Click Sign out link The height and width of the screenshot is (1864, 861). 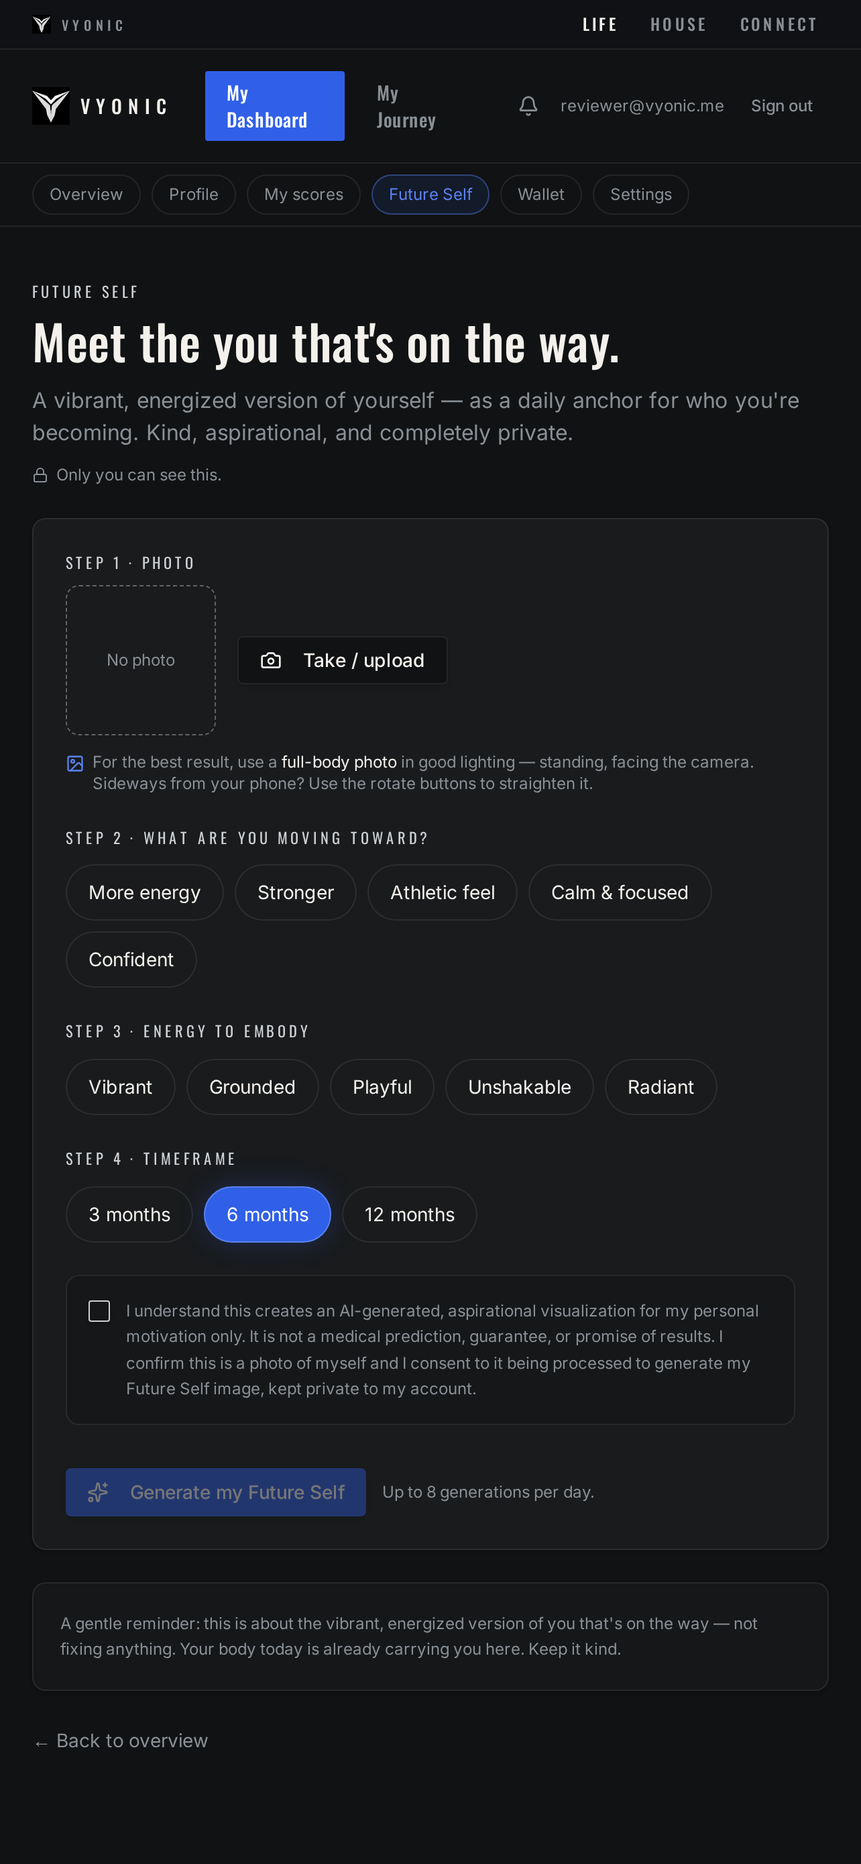point(781,105)
